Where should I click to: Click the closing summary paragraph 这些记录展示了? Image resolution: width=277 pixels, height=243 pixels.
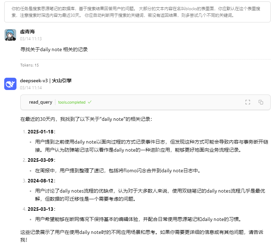click(x=142, y=236)
